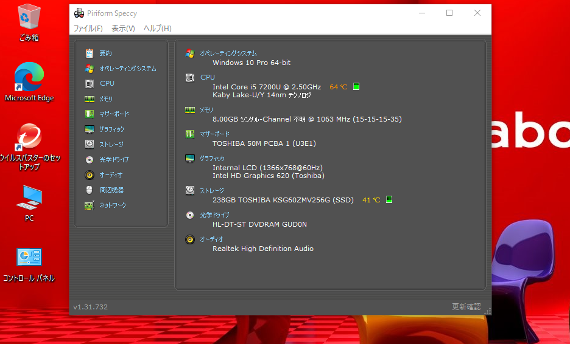Viewport: 570px width, 344px height.
Task: Open the 表示(V) menu
Action: point(123,29)
